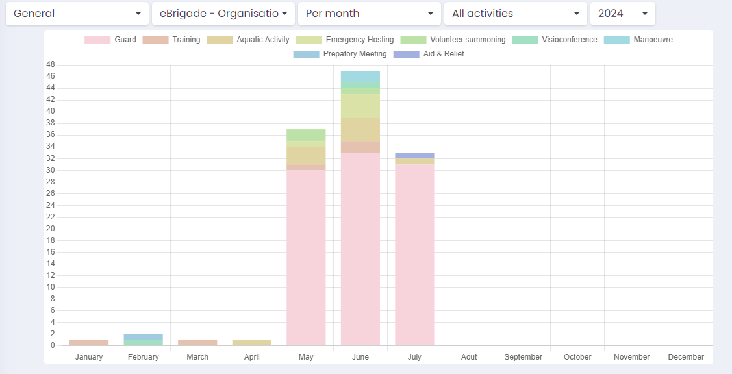
Task: Toggle Aid & Relief legend color swatch
Action: coord(406,55)
